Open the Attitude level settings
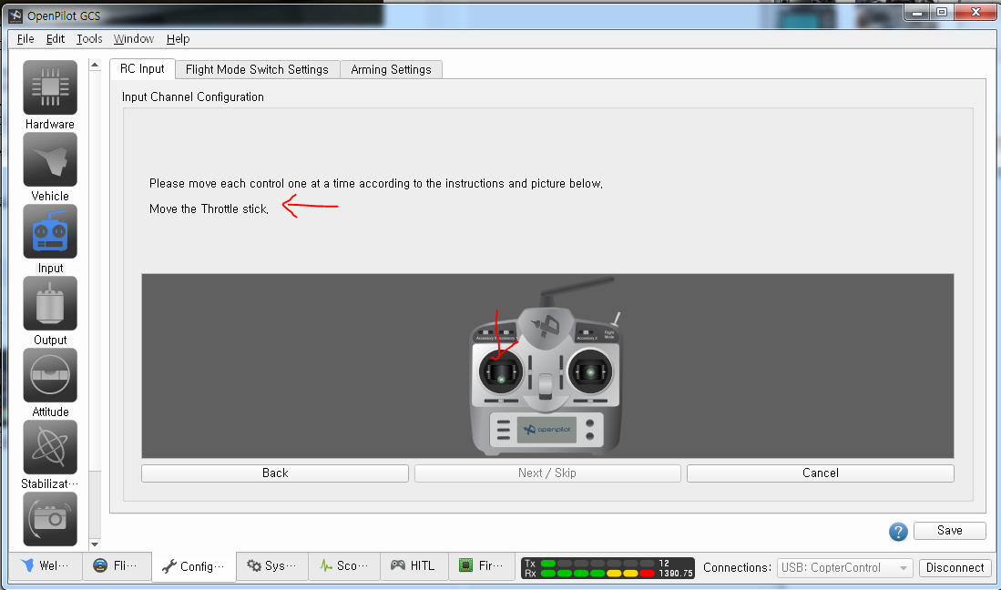The image size is (1001, 590). 50,376
